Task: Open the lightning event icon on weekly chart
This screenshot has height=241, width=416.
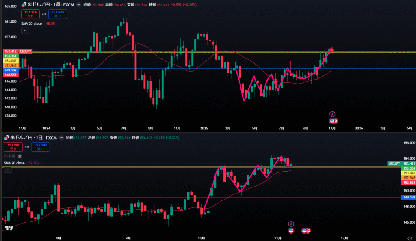Action: coord(332,114)
